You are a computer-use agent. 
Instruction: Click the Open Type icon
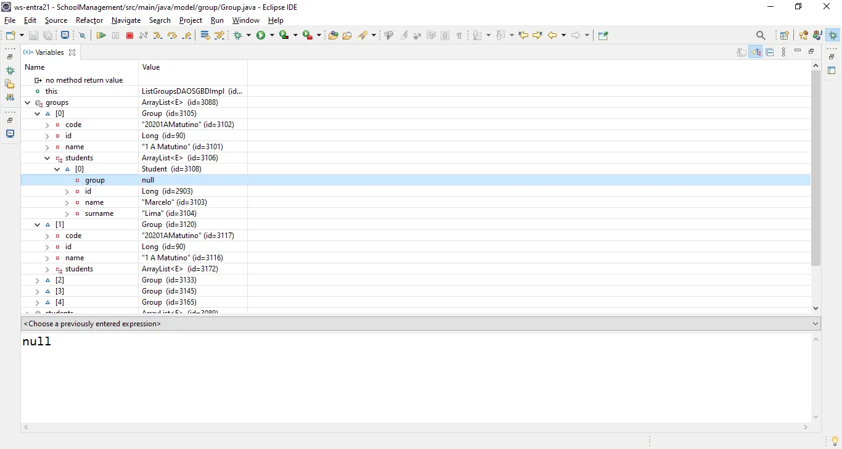coord(333,35)
